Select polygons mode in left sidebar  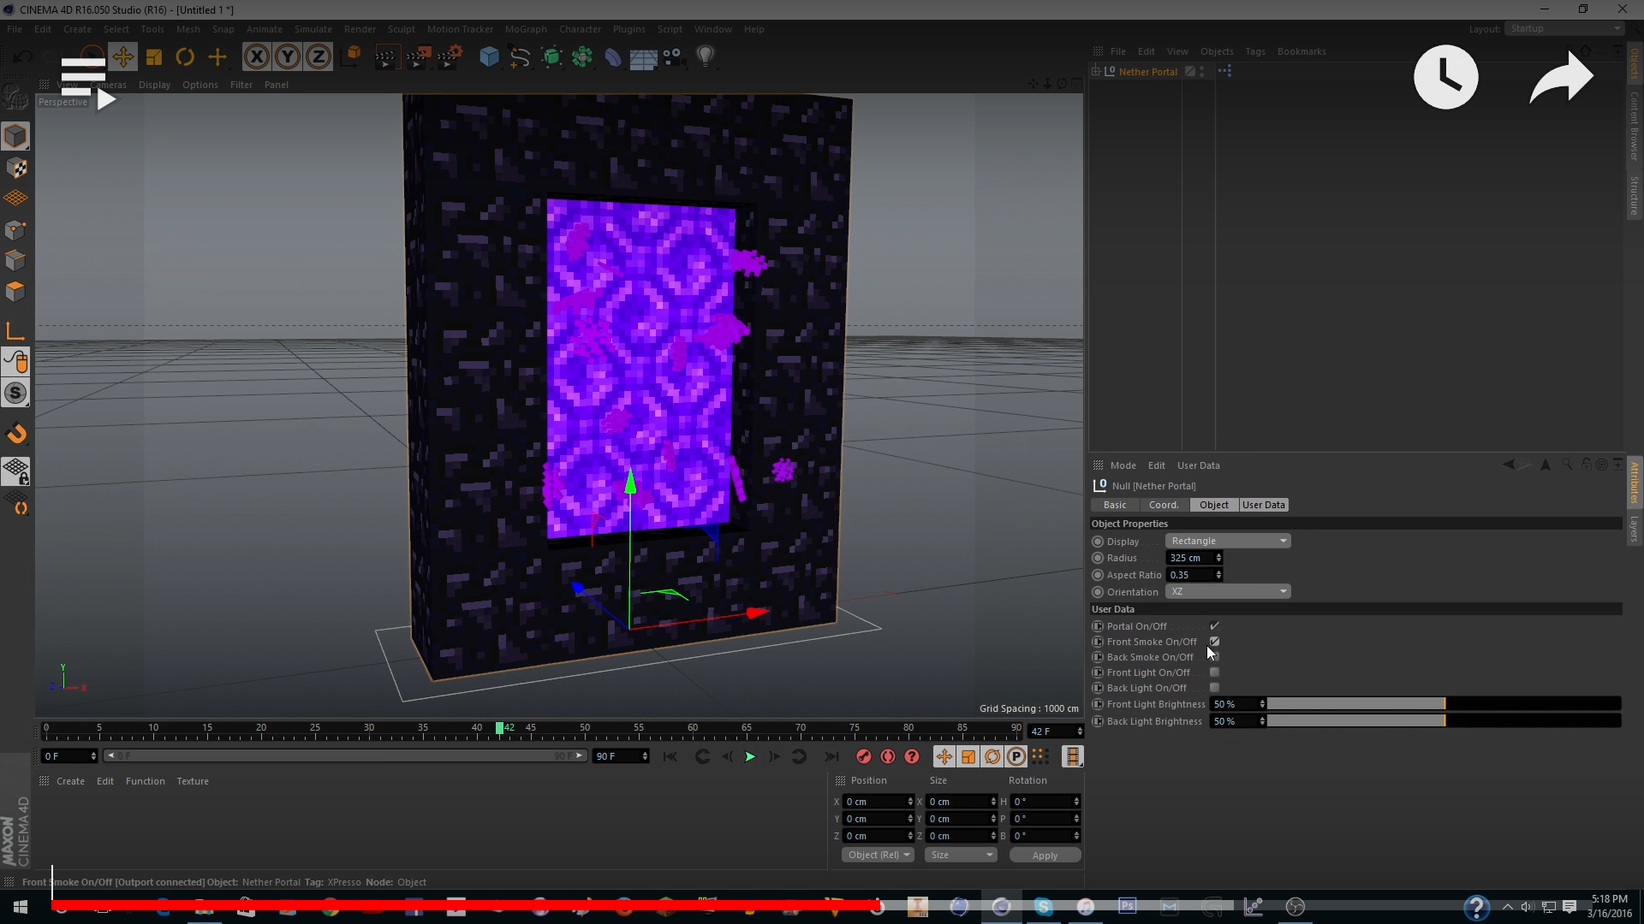tap(15, 291)
